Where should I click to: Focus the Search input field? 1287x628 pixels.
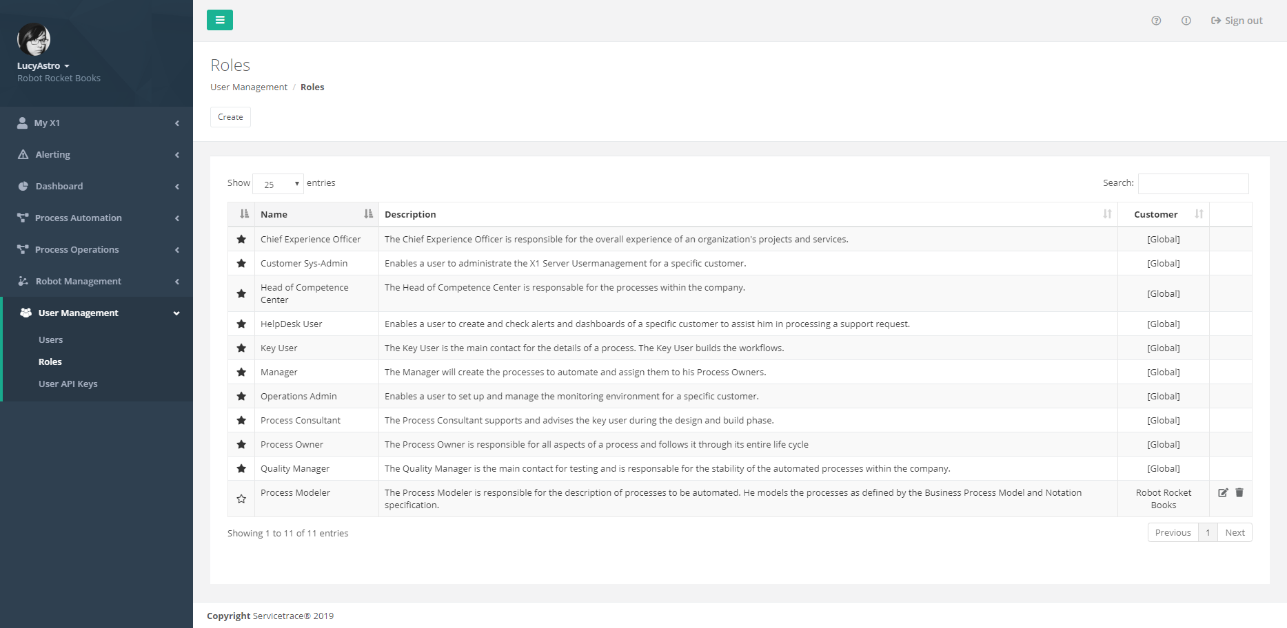pos(1193,184)
